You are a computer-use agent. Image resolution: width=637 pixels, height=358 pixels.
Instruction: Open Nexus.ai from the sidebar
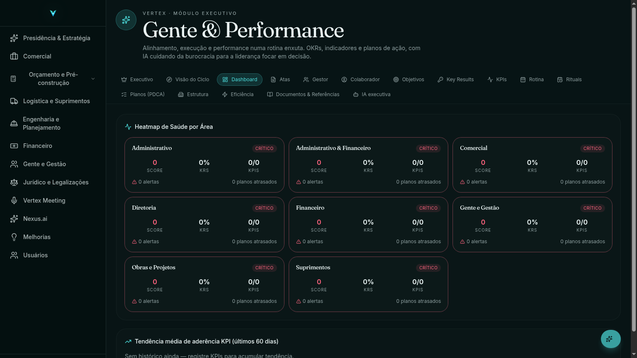coord(53,219)
